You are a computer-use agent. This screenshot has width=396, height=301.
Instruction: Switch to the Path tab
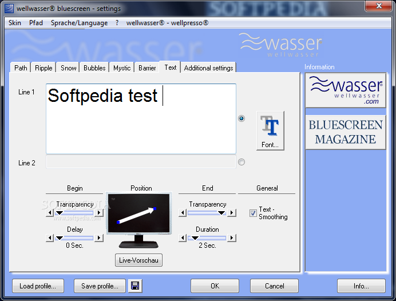point(21,68)
